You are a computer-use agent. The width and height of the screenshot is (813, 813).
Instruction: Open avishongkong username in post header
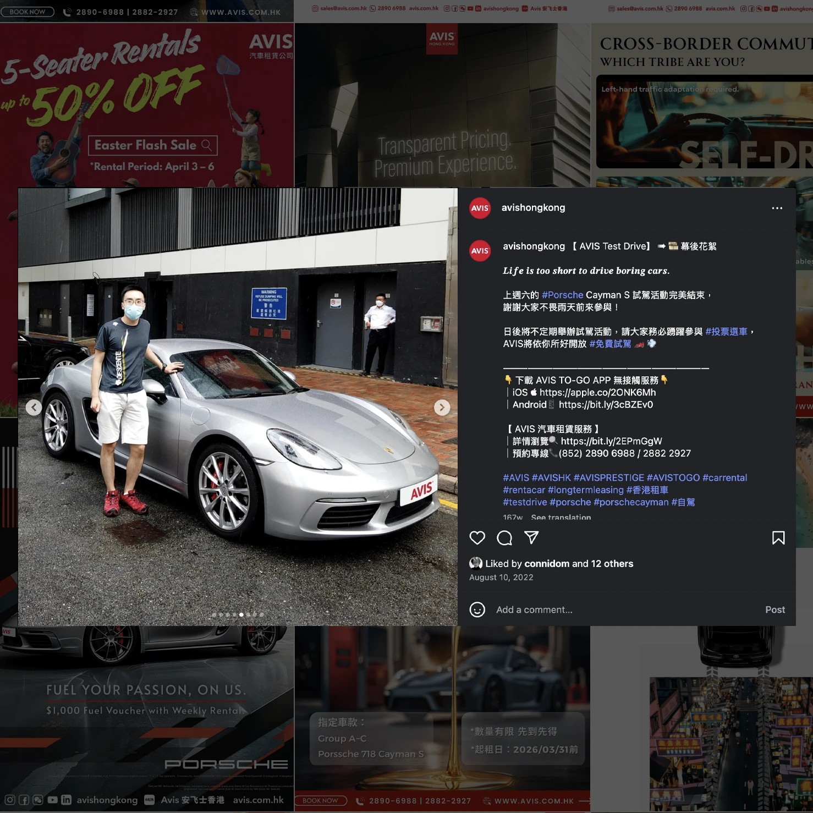point(533,207)
